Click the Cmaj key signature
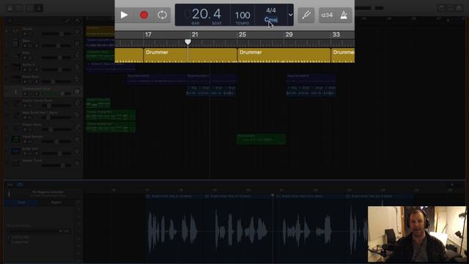This screenshot has height=264, width=469. click(x=271, y=20)
